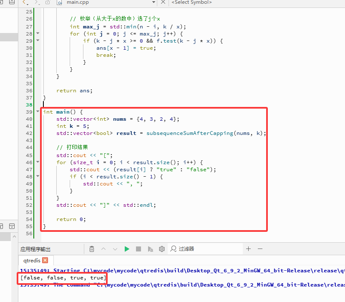Click the 'f.test(k - j * x)' condition line
345x302 pixels.
(x=153, y=41)
